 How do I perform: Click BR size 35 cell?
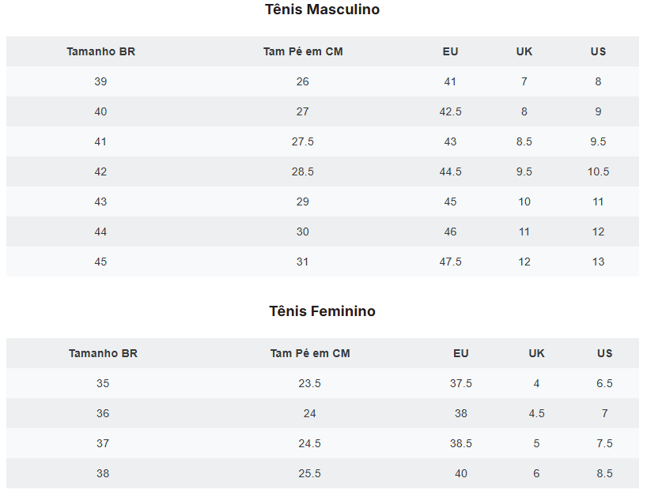coord(103,383)
